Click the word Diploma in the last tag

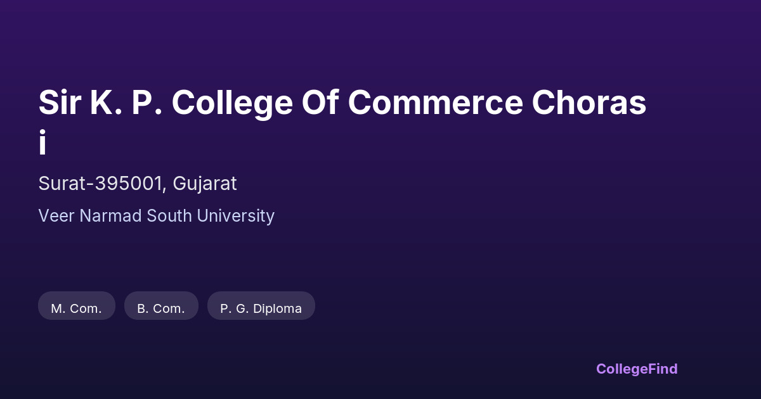click(277, 308)
